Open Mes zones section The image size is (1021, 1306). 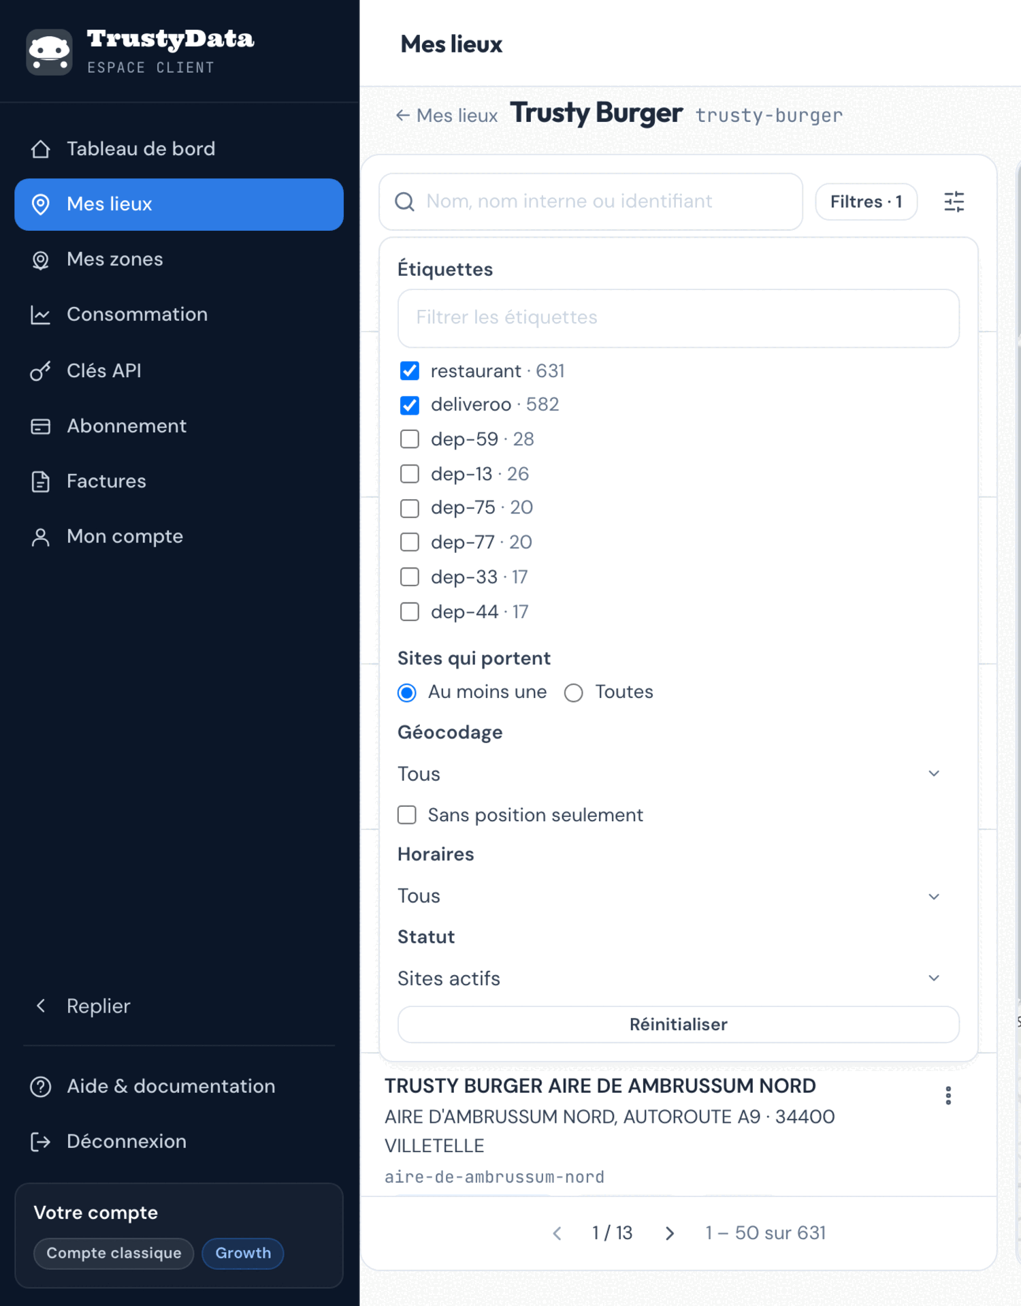pos(178,259)
